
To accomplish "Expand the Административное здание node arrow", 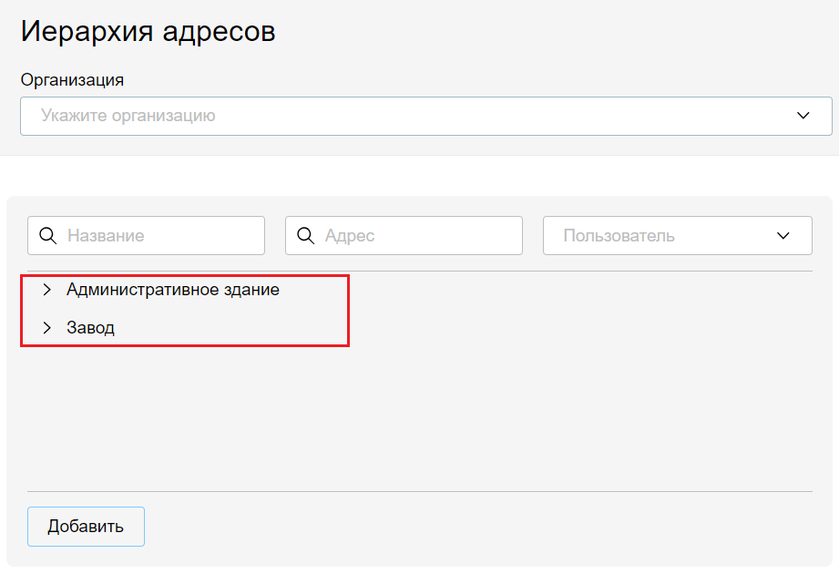I will coord(47,290).
